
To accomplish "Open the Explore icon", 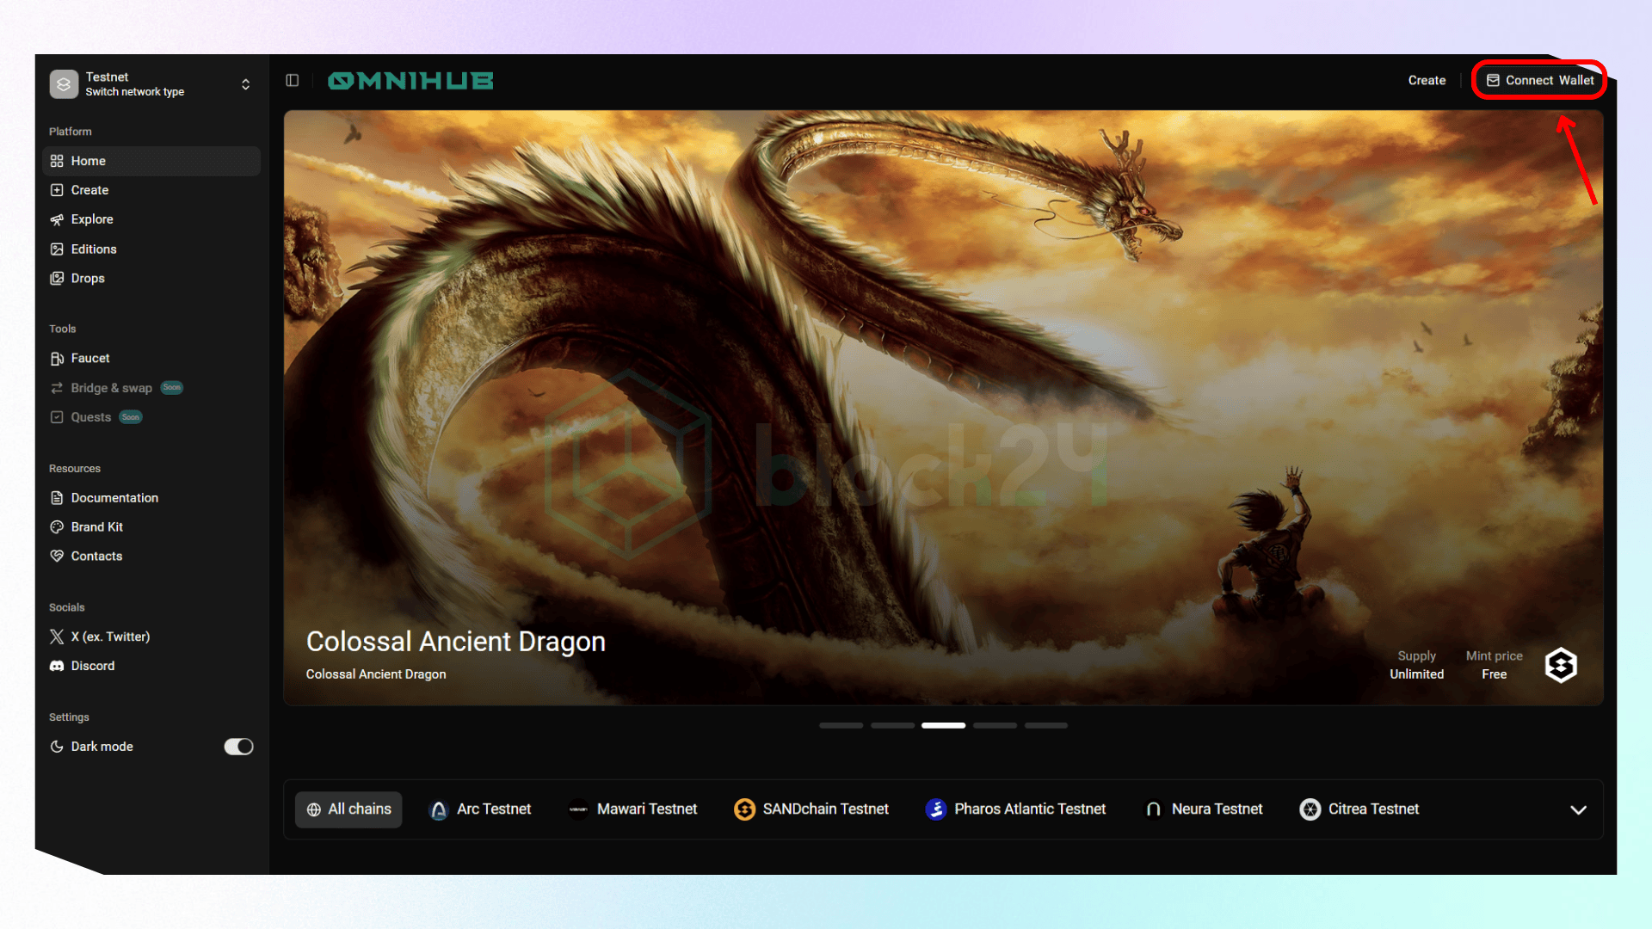I will 57,219.
